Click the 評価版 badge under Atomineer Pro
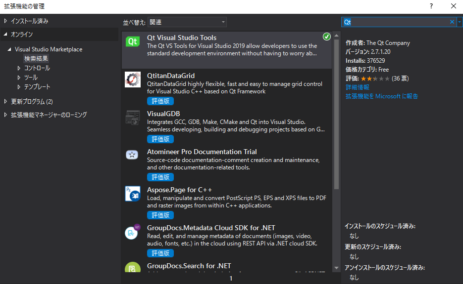The image size is (463, 284). click(x=160, y=177)
